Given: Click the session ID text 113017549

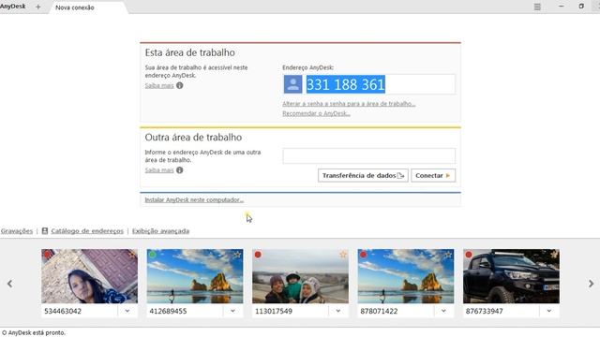Looking at the screenshot, I should click(x=274, y=311).
